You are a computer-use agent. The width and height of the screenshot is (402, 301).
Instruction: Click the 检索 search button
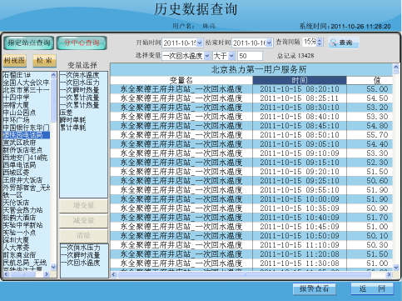44,61
